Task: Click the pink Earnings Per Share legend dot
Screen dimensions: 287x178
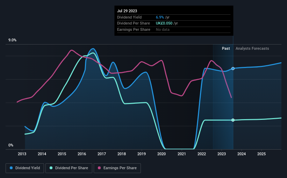Action: click(99, 168)
